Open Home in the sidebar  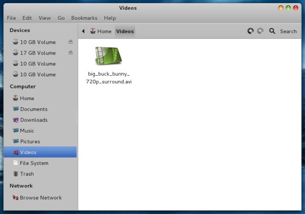click(x=40, y=98)
